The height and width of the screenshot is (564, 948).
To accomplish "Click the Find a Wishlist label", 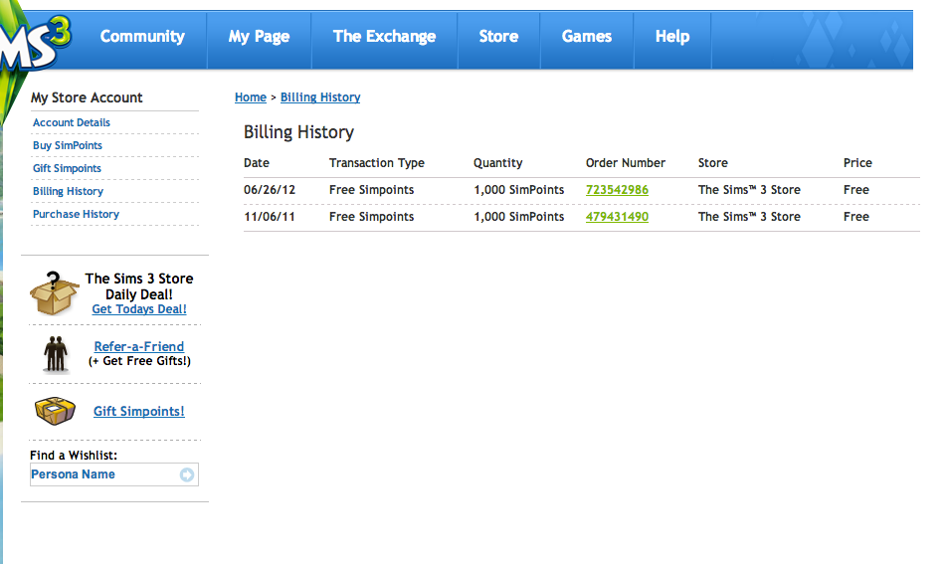I will coord(74,456).
